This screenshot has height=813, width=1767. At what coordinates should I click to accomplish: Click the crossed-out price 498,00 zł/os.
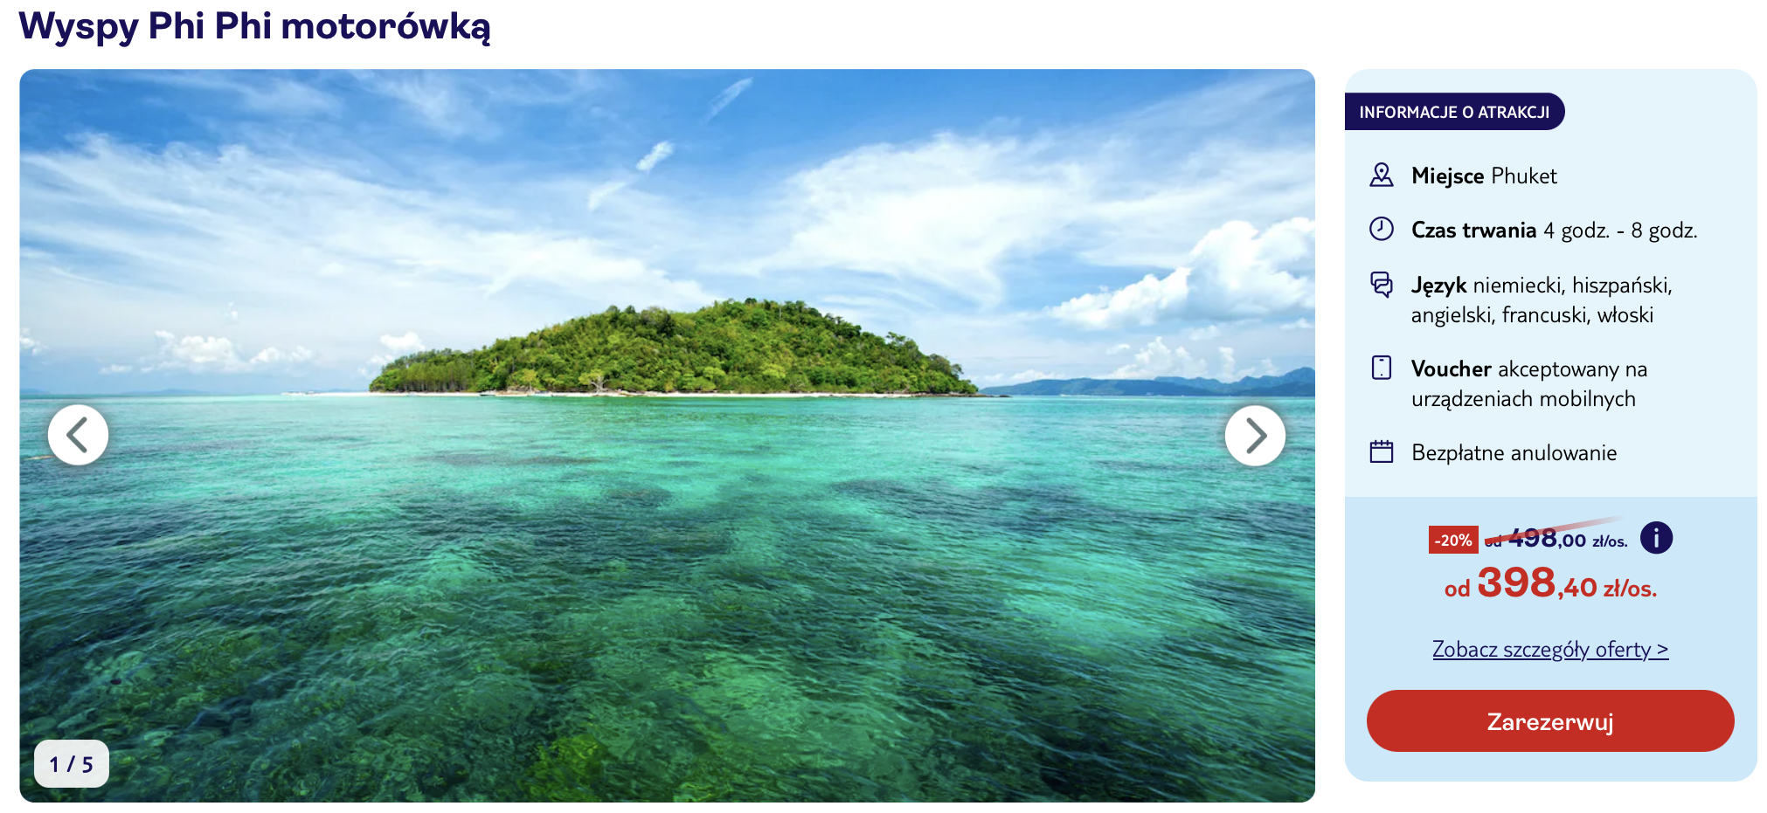1556,539
